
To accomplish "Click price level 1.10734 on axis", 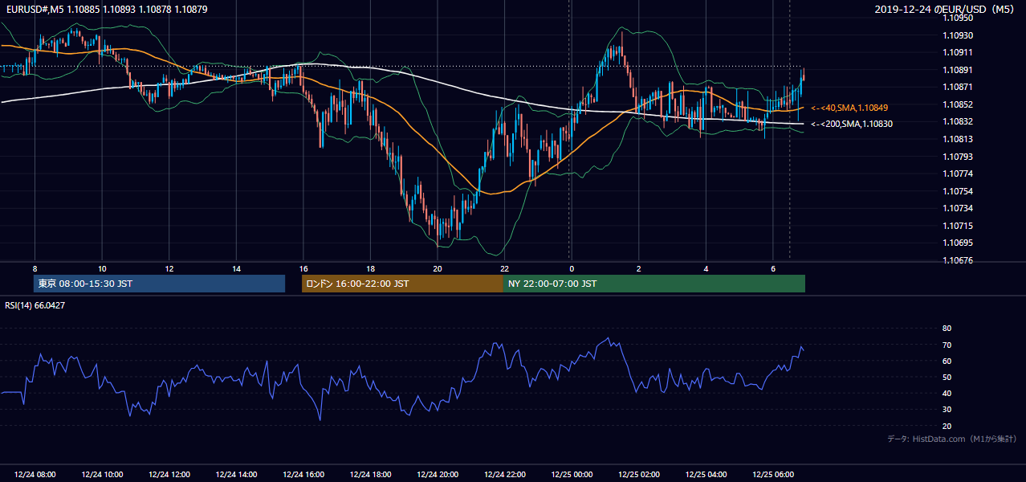I will (958, 208).
